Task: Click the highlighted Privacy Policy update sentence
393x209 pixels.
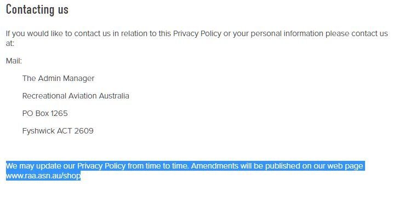Action: [x=185, y=171]
